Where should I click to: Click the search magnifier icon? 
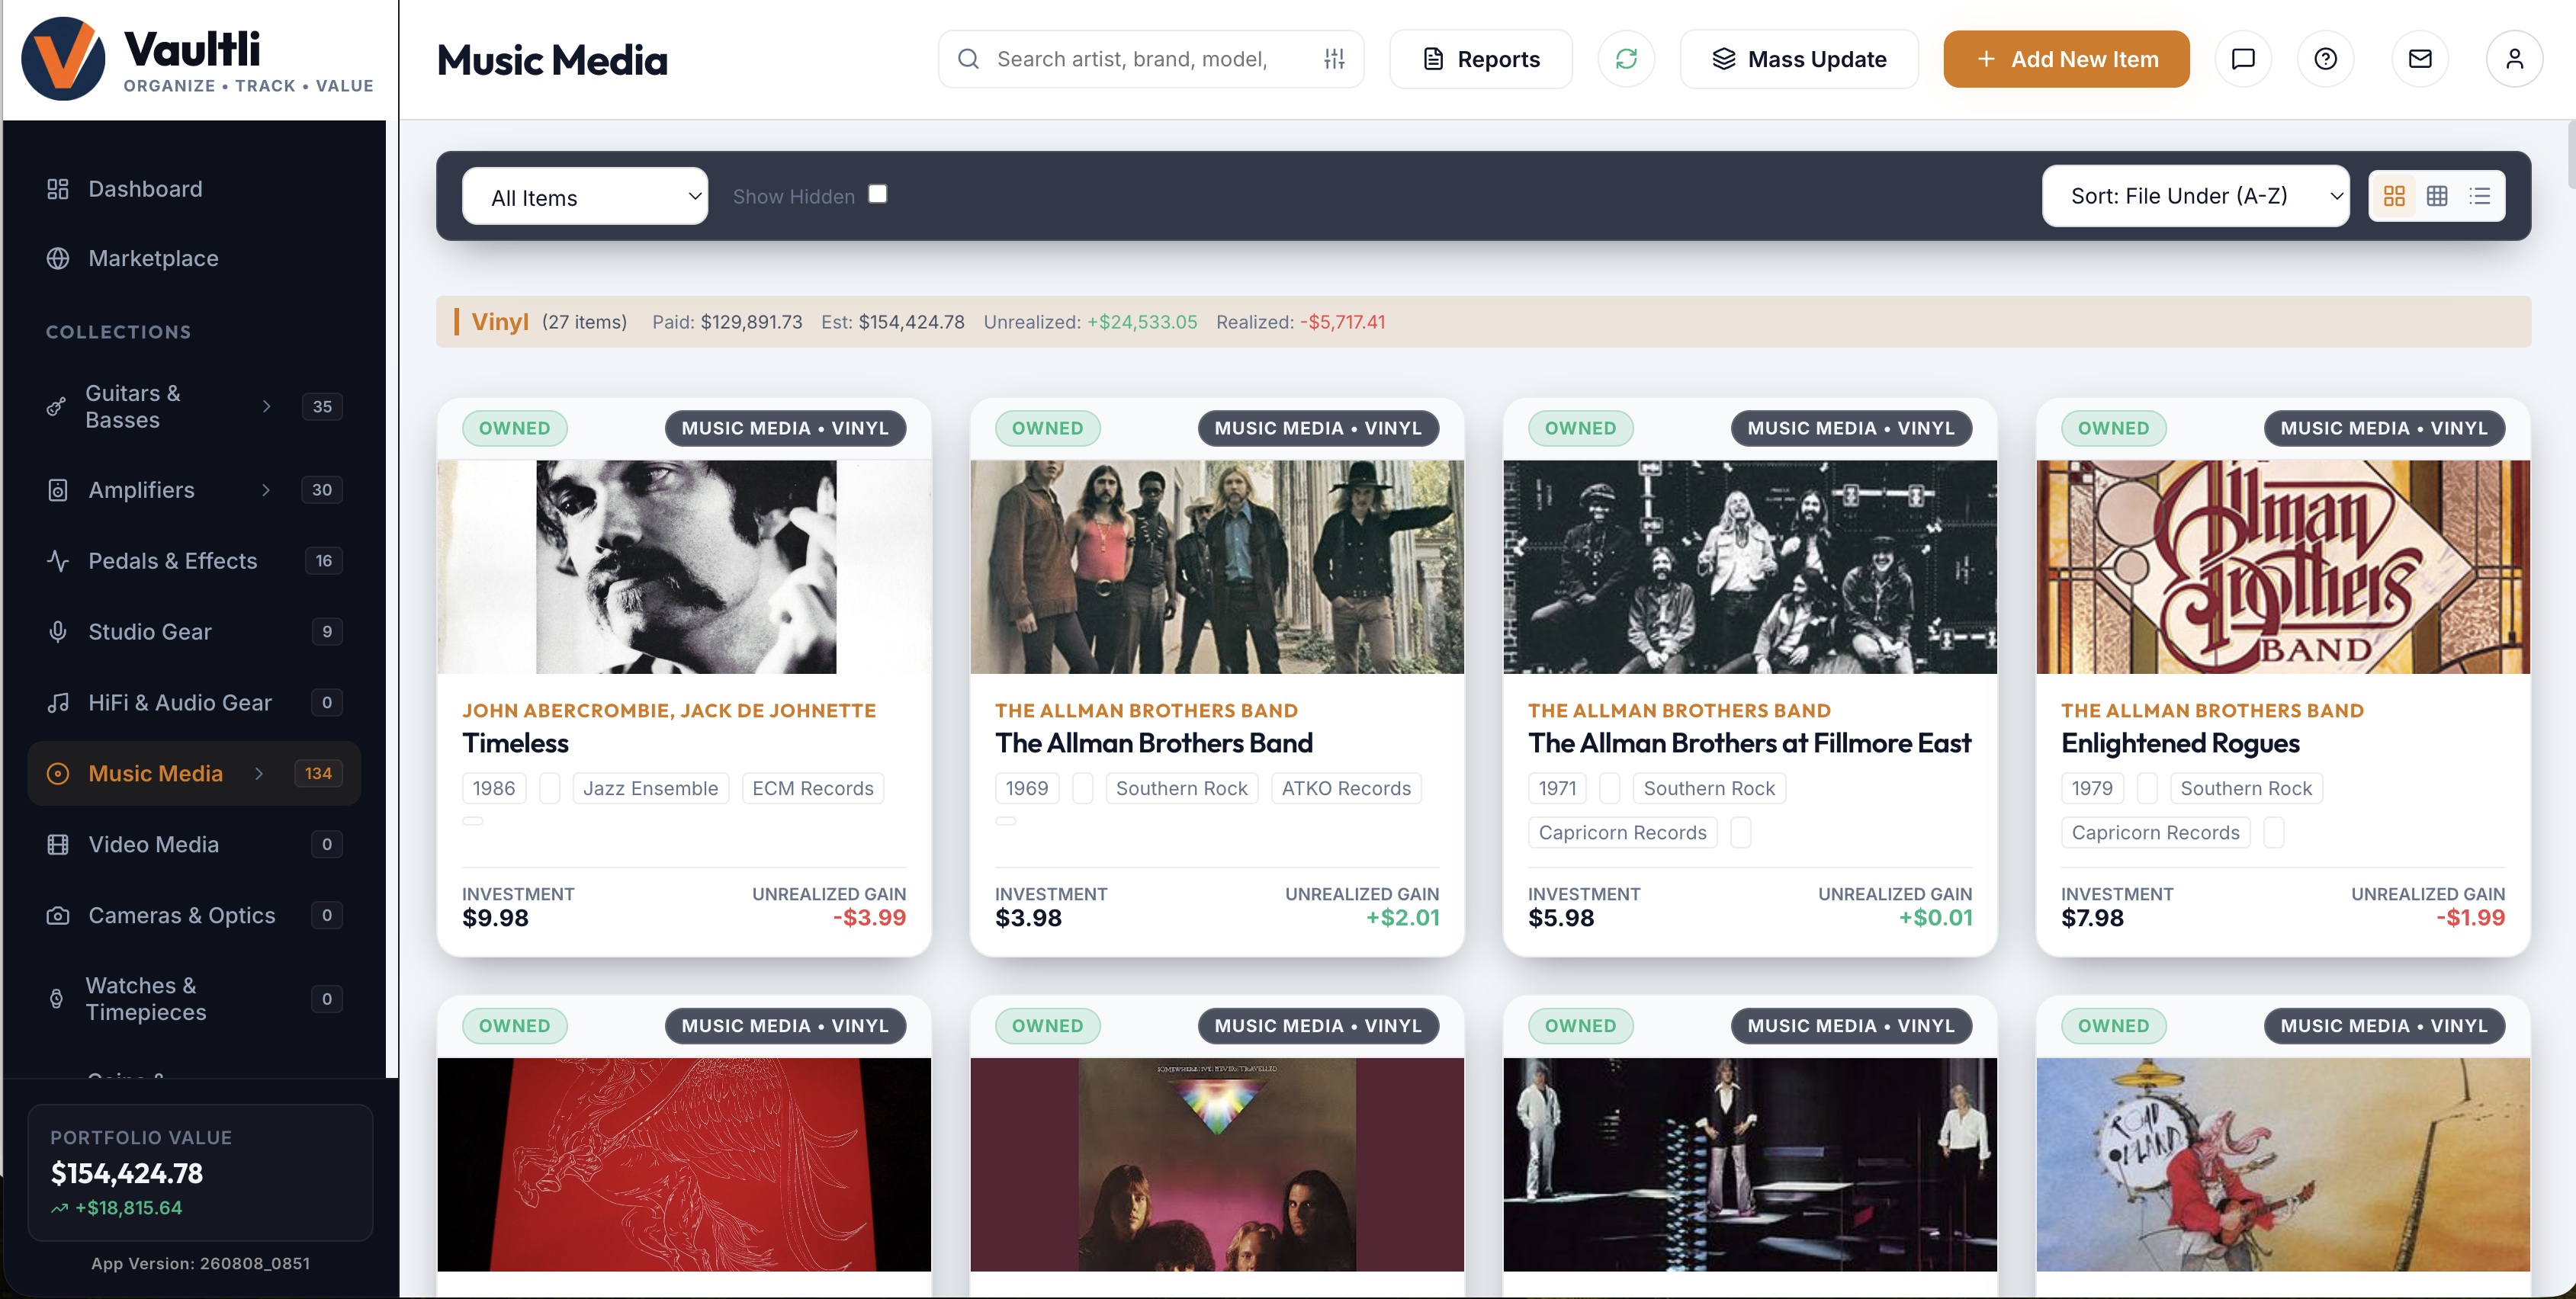[968, 59]
